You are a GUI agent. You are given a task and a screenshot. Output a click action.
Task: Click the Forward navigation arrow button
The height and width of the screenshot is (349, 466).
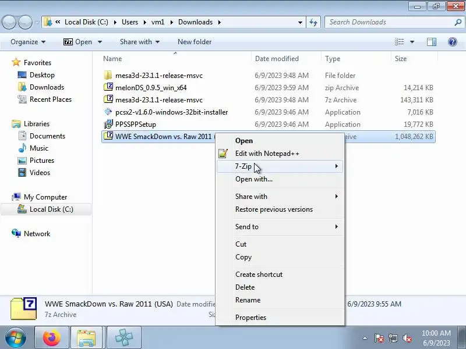point(25,22)
